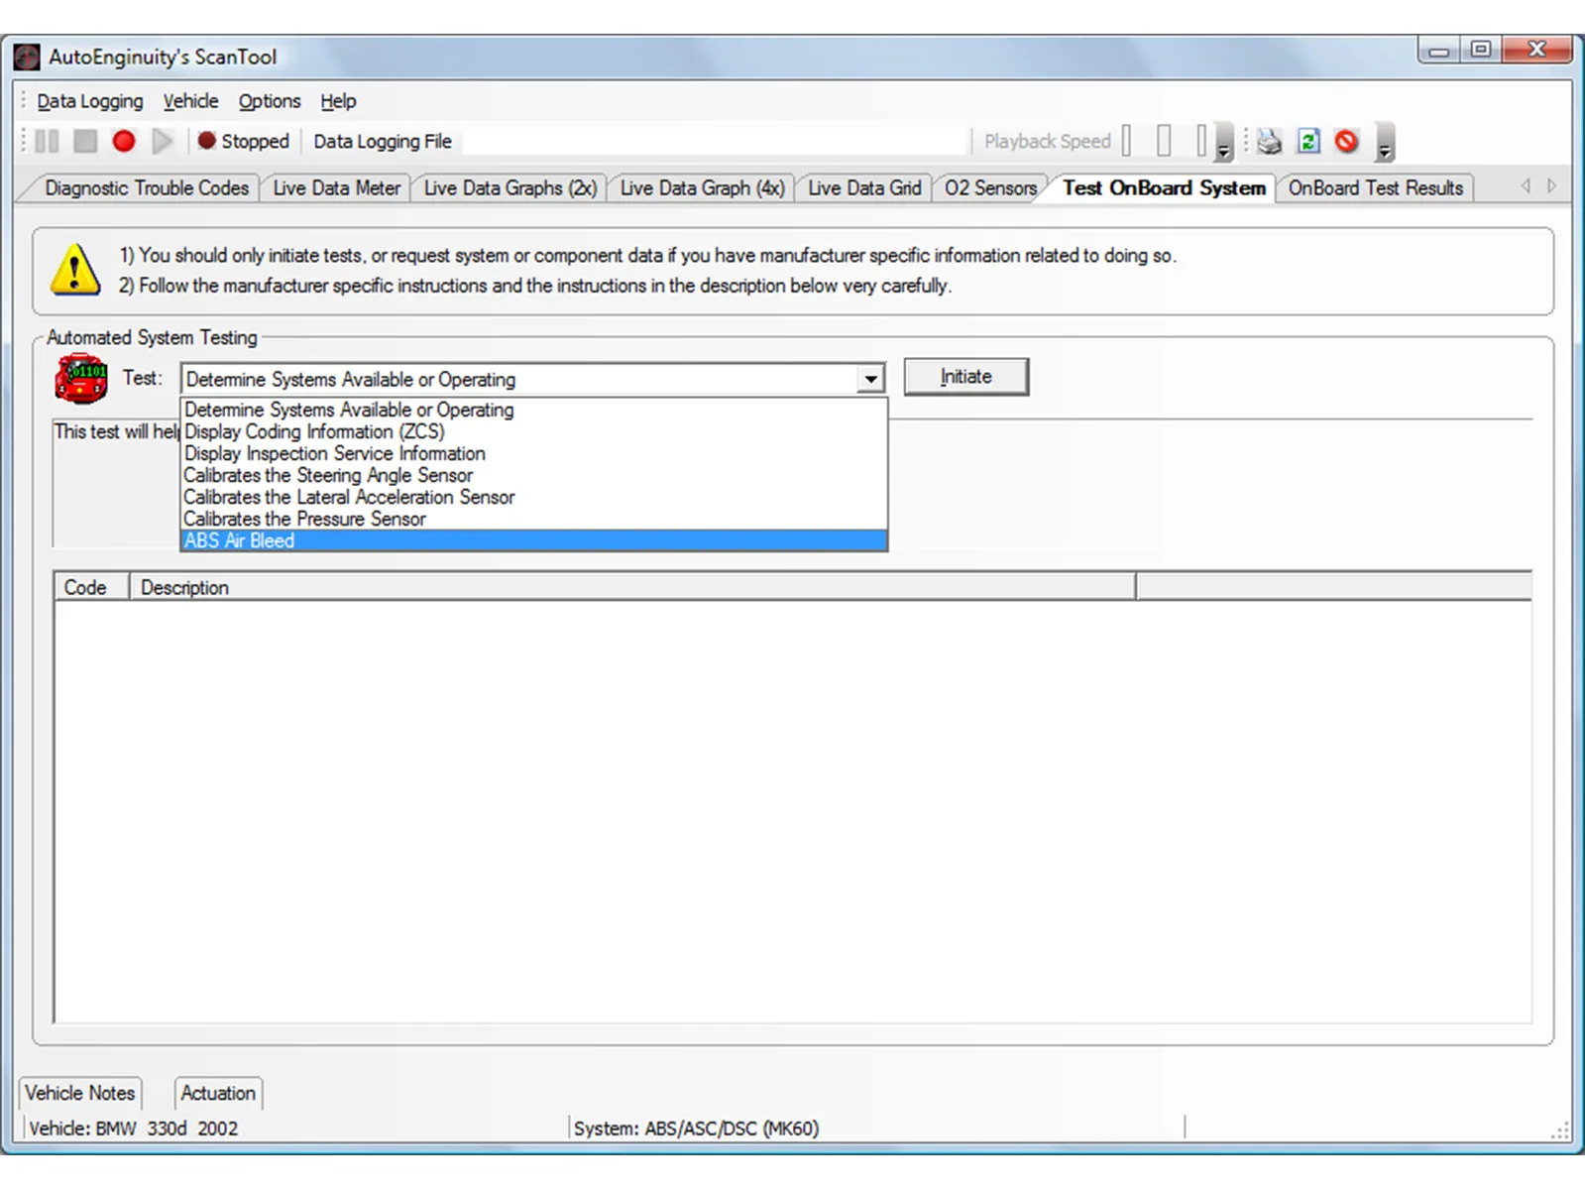This screenshot has width=1585, height=1190.
Task: Select Calibrates the Pressure Sensor option
Action: pyautogui.click(x=533, y=519)
